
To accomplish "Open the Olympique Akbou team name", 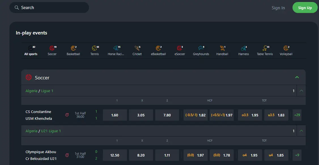I will [41, 152].
